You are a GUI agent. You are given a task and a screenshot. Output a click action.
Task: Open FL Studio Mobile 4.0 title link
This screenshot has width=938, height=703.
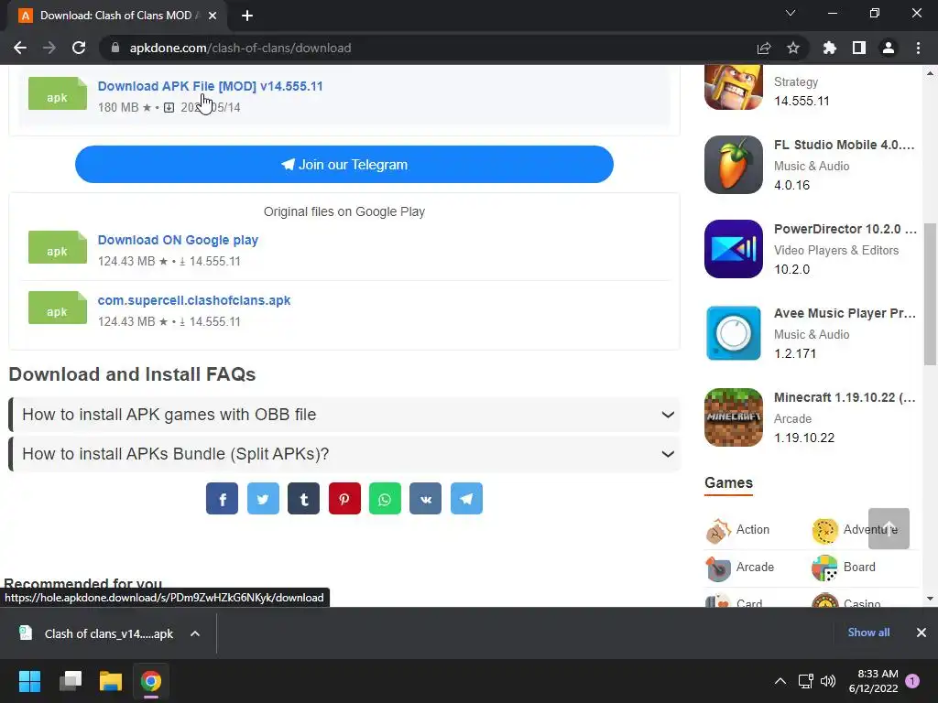coord(844,145)
